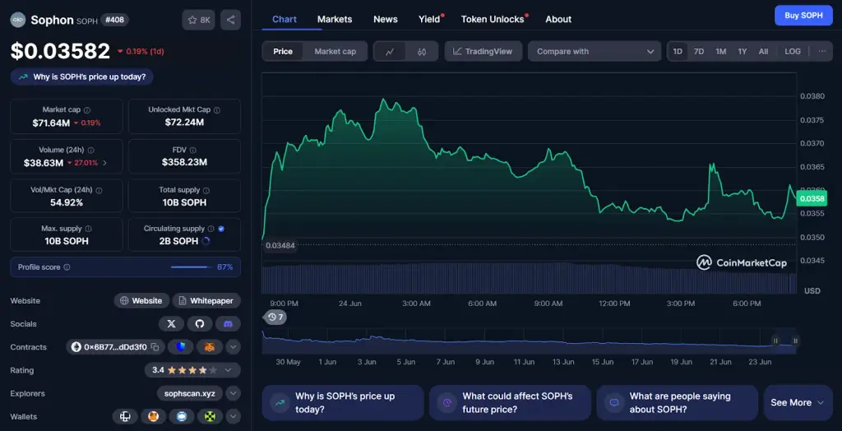Click the orange MetaMask wallet icon in Wallets
842x431 pixels.
(154, 416)
